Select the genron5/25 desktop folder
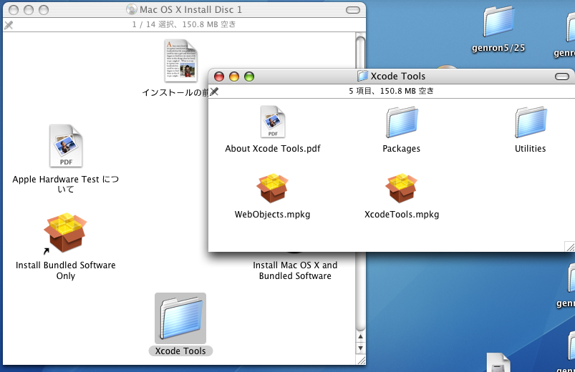The height and width of the screenshot is (372, 575). click(x=499, y=21)
